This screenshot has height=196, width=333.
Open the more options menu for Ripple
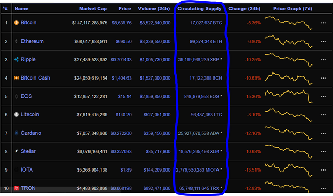coord(323,60)
